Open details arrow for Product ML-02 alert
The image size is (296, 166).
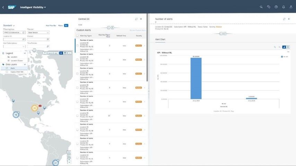(x=145, y=45)
